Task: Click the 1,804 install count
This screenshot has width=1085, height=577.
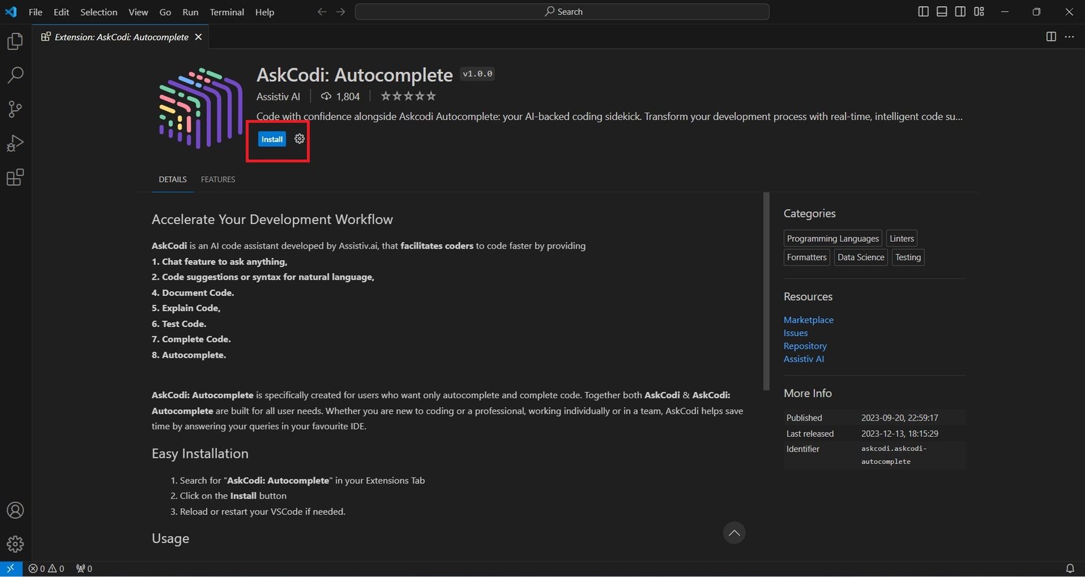Action: pos(340,96)
